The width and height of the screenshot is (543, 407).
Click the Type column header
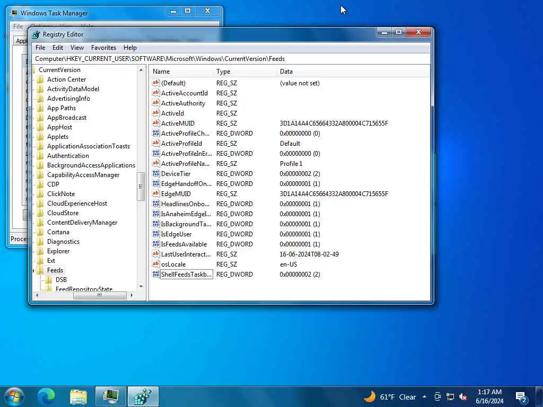[245, 72]
